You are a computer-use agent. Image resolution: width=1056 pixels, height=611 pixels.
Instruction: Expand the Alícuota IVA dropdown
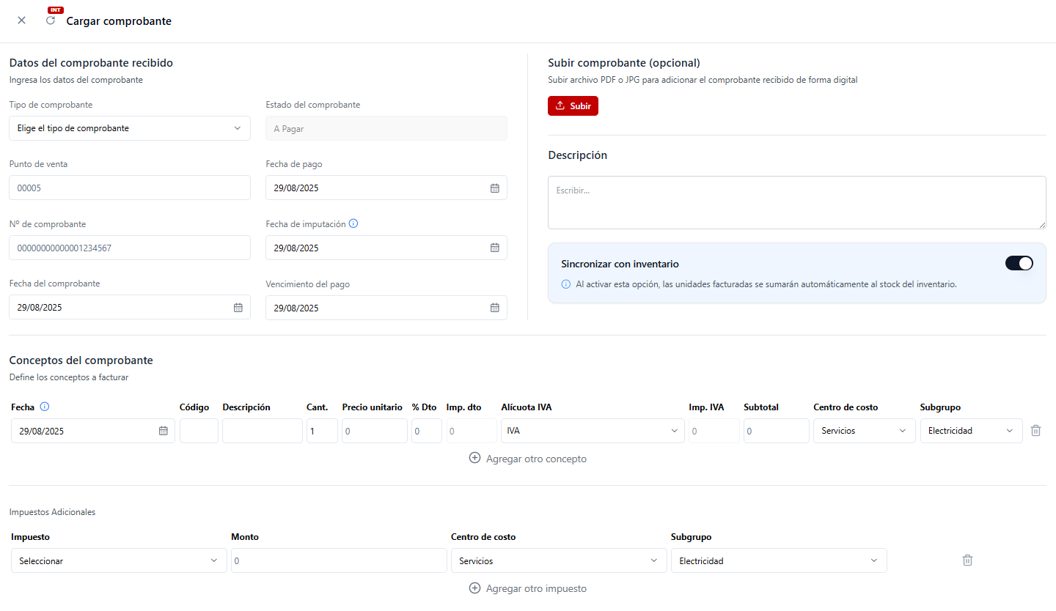point(592,431)
